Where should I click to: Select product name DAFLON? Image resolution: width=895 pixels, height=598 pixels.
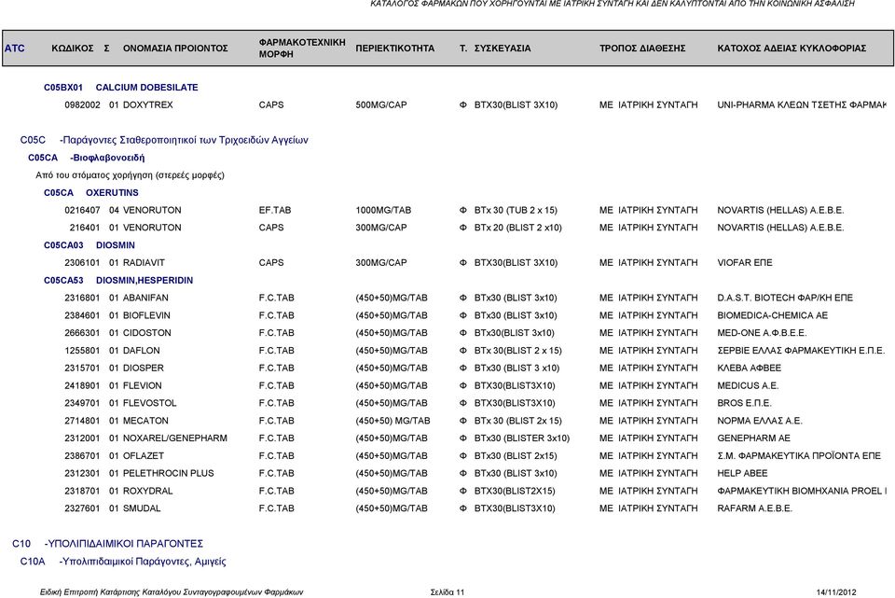click(x=142, y=351)
